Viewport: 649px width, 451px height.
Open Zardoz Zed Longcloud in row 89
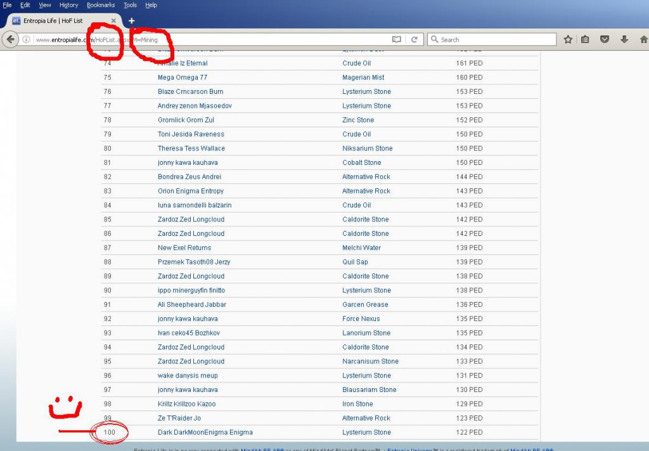click(x=191, y=276)
